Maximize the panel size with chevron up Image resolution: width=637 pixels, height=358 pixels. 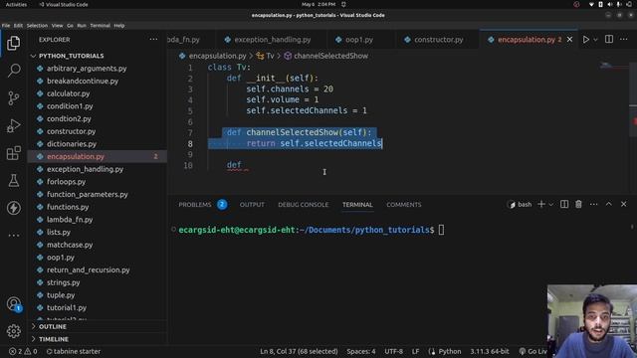pos(608,204)
